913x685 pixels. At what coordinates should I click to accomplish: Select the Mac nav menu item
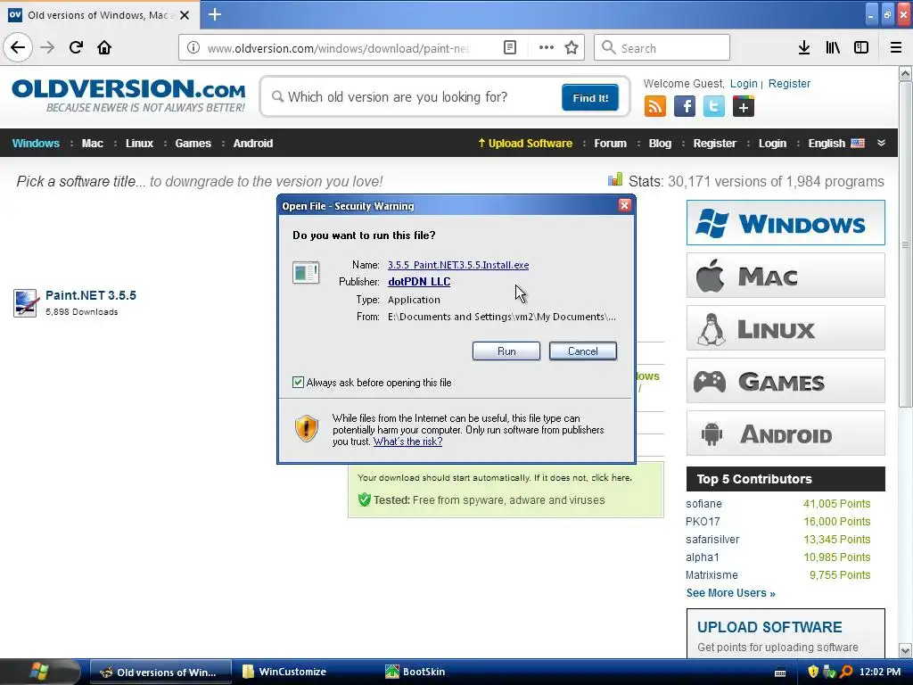click(92, 144)
